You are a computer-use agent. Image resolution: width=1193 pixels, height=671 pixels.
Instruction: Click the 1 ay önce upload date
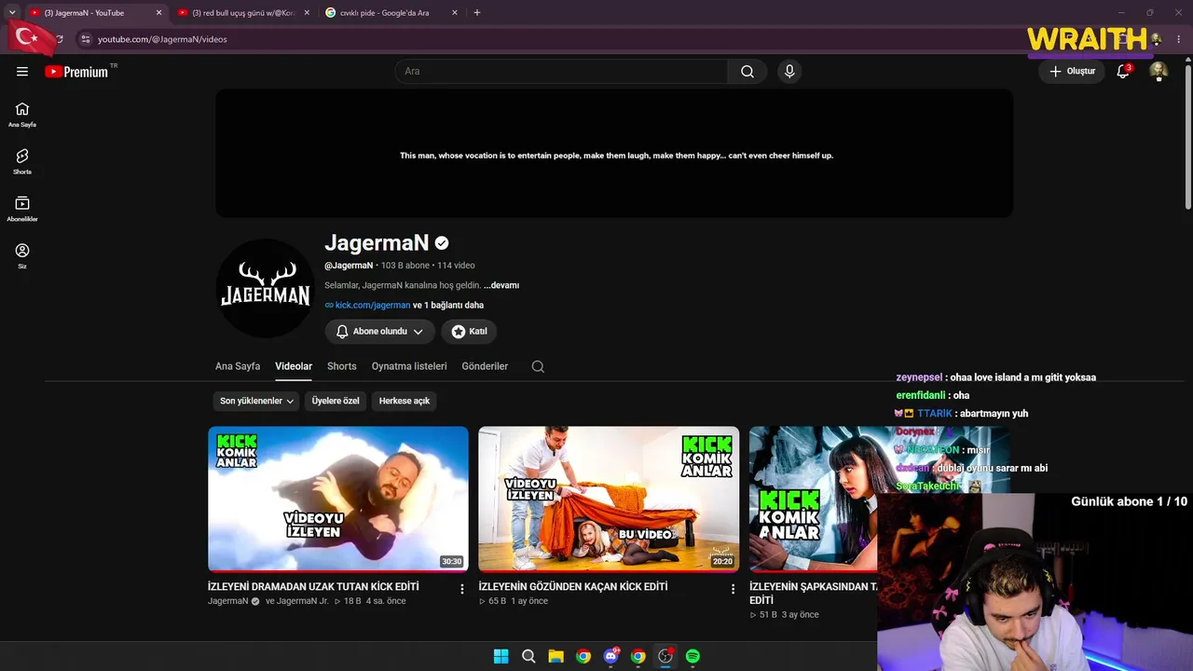(x=528, y=601)
